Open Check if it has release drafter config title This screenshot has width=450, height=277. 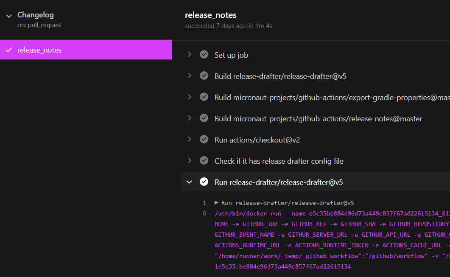tap(279, 161)
